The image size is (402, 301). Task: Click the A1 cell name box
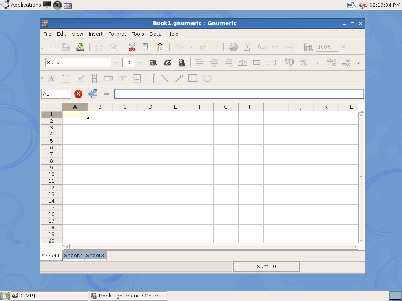click(x=56, y=94)
